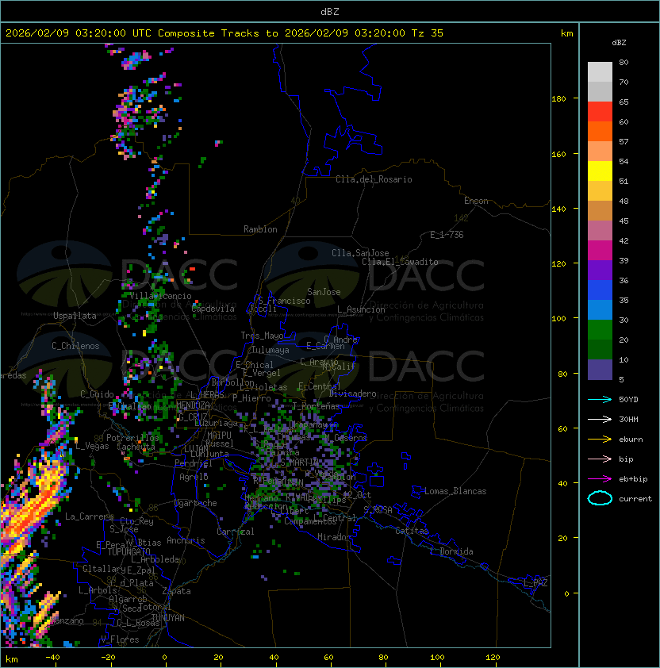Pick the dark green 10-20 dBZ swatch
Viewport: 660px width, 668px height.
pyautogui.click(x=600, y=349)
